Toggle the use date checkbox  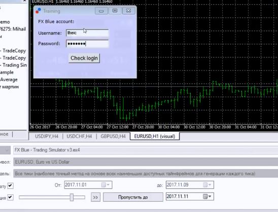10,186
